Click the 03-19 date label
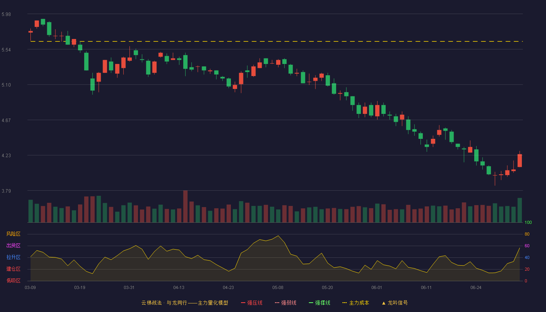The image size is (546, 312). pyautogui.click(x=80, y=287)
